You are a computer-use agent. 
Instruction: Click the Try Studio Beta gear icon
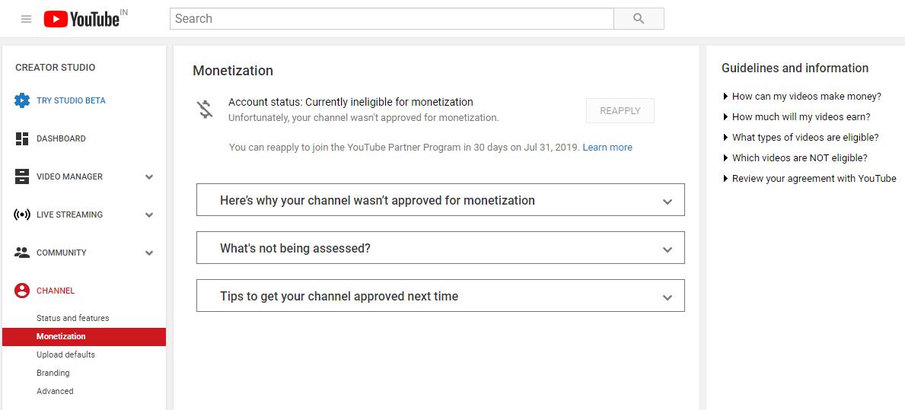[x=22, y=100]
